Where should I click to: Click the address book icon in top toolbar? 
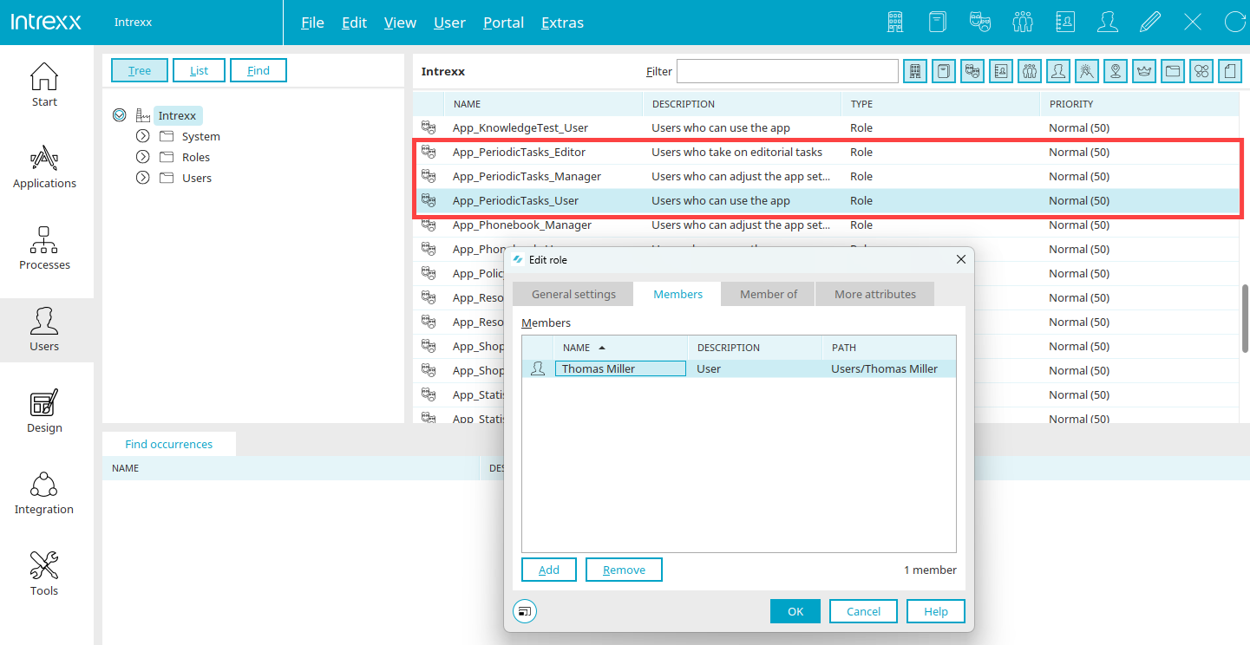point(1065,22)
